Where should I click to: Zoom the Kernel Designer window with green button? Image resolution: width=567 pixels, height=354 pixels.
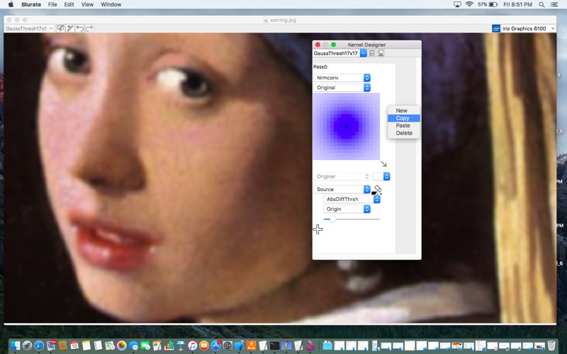(x=333, y=45)
